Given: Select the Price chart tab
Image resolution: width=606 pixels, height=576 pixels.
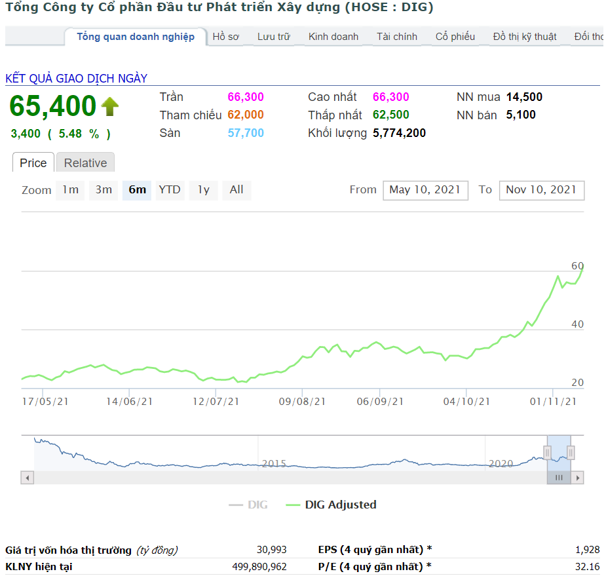Looking at the screenshot, I should pyautogui.click(x=33, y=163).
